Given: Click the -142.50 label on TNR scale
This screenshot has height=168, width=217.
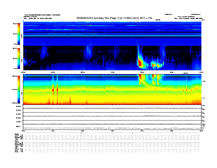Looking at the screenshot, I should [x=14, y=89].
